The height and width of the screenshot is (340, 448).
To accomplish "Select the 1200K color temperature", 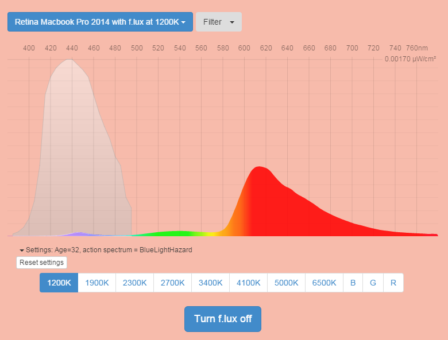I will [x=59, y=283].
